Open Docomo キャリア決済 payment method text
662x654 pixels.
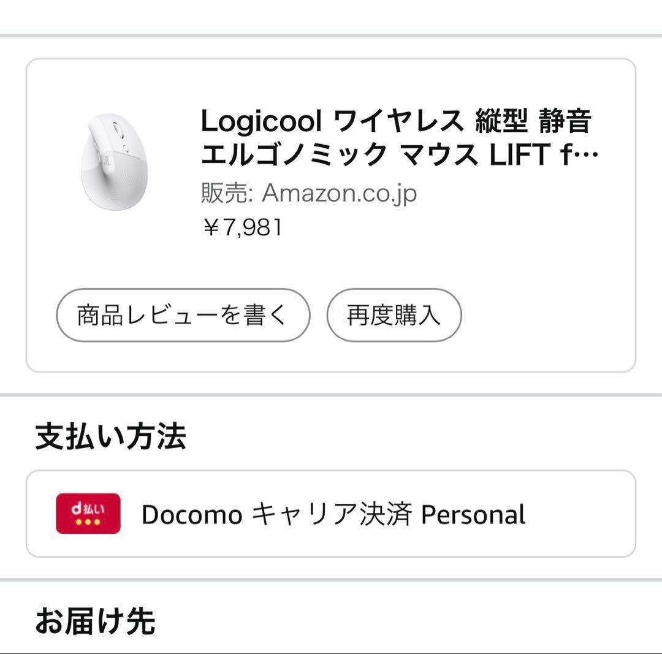click(x=333, y=515)
